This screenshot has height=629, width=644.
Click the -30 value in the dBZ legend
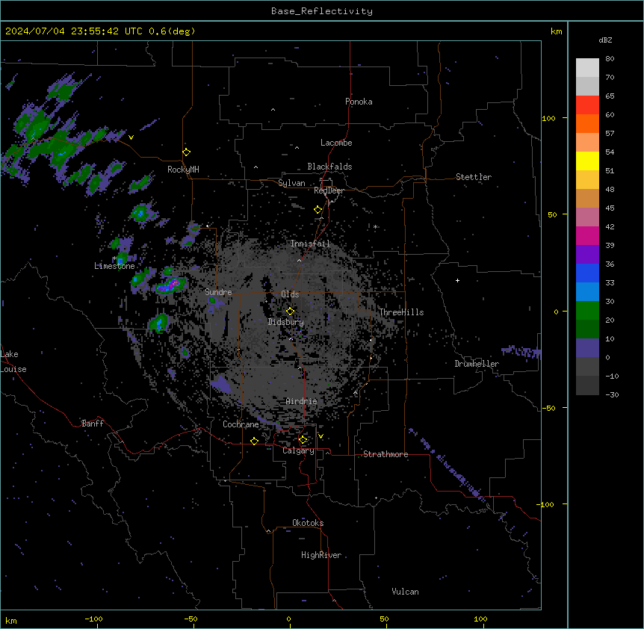click(x=612, y=394)
